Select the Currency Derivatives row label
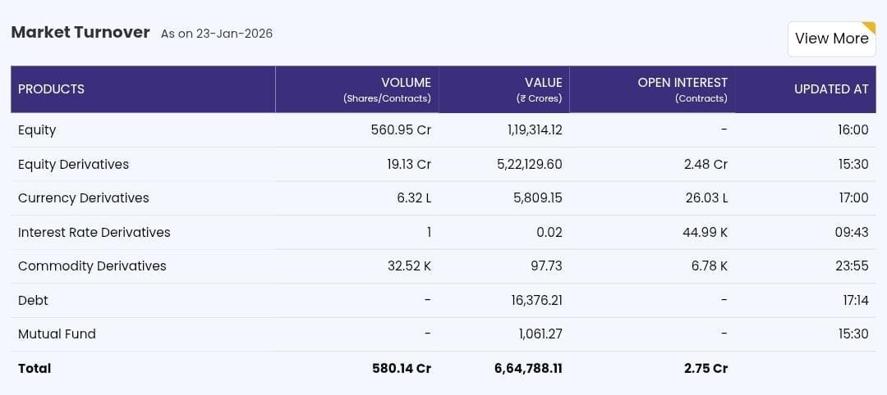 [x=83, y=197]
